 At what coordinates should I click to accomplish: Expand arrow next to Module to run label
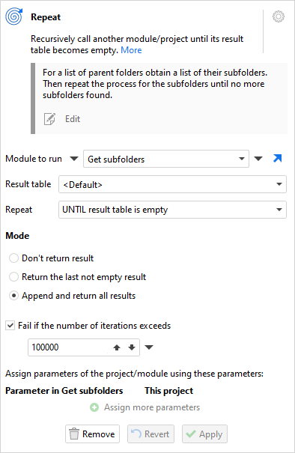coord(74,159)
